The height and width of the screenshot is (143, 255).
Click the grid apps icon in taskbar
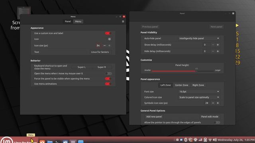(73, 141)
